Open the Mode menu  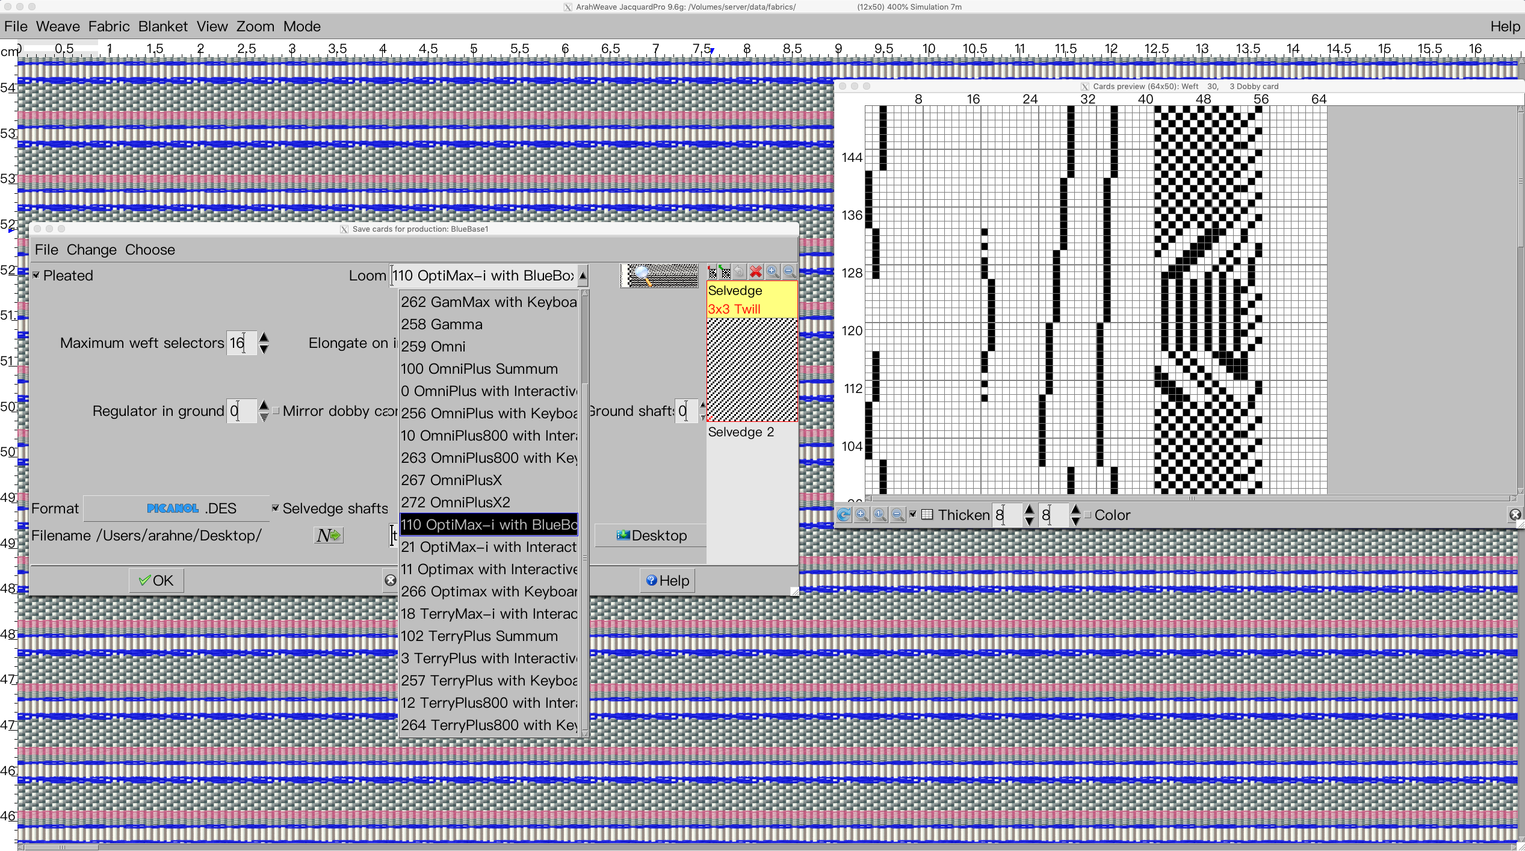302,26
